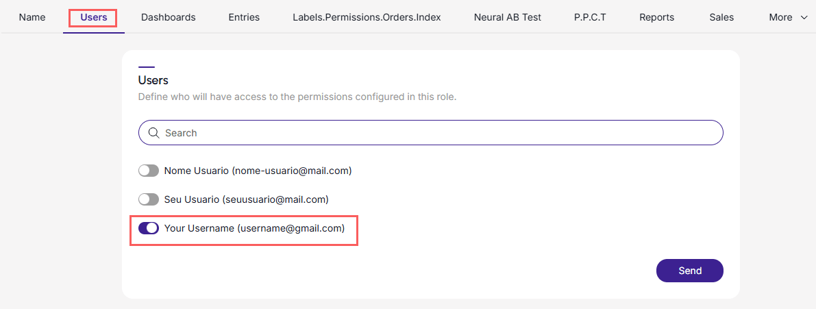Viewport: 816px width, 309px height.
Task: Switch to the P.P.C.T tab
Action: [x=590, y=17]
